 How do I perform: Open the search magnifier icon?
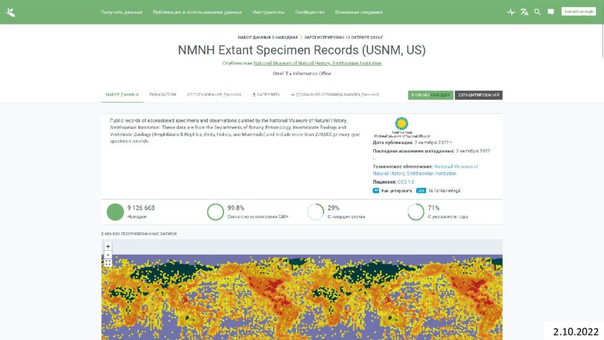tap(537, 12)
